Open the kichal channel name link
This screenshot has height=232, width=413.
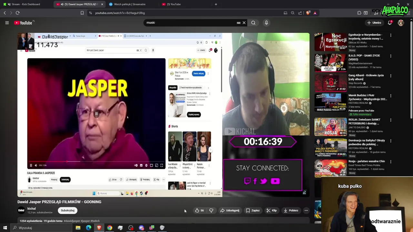tap(32, 208)
